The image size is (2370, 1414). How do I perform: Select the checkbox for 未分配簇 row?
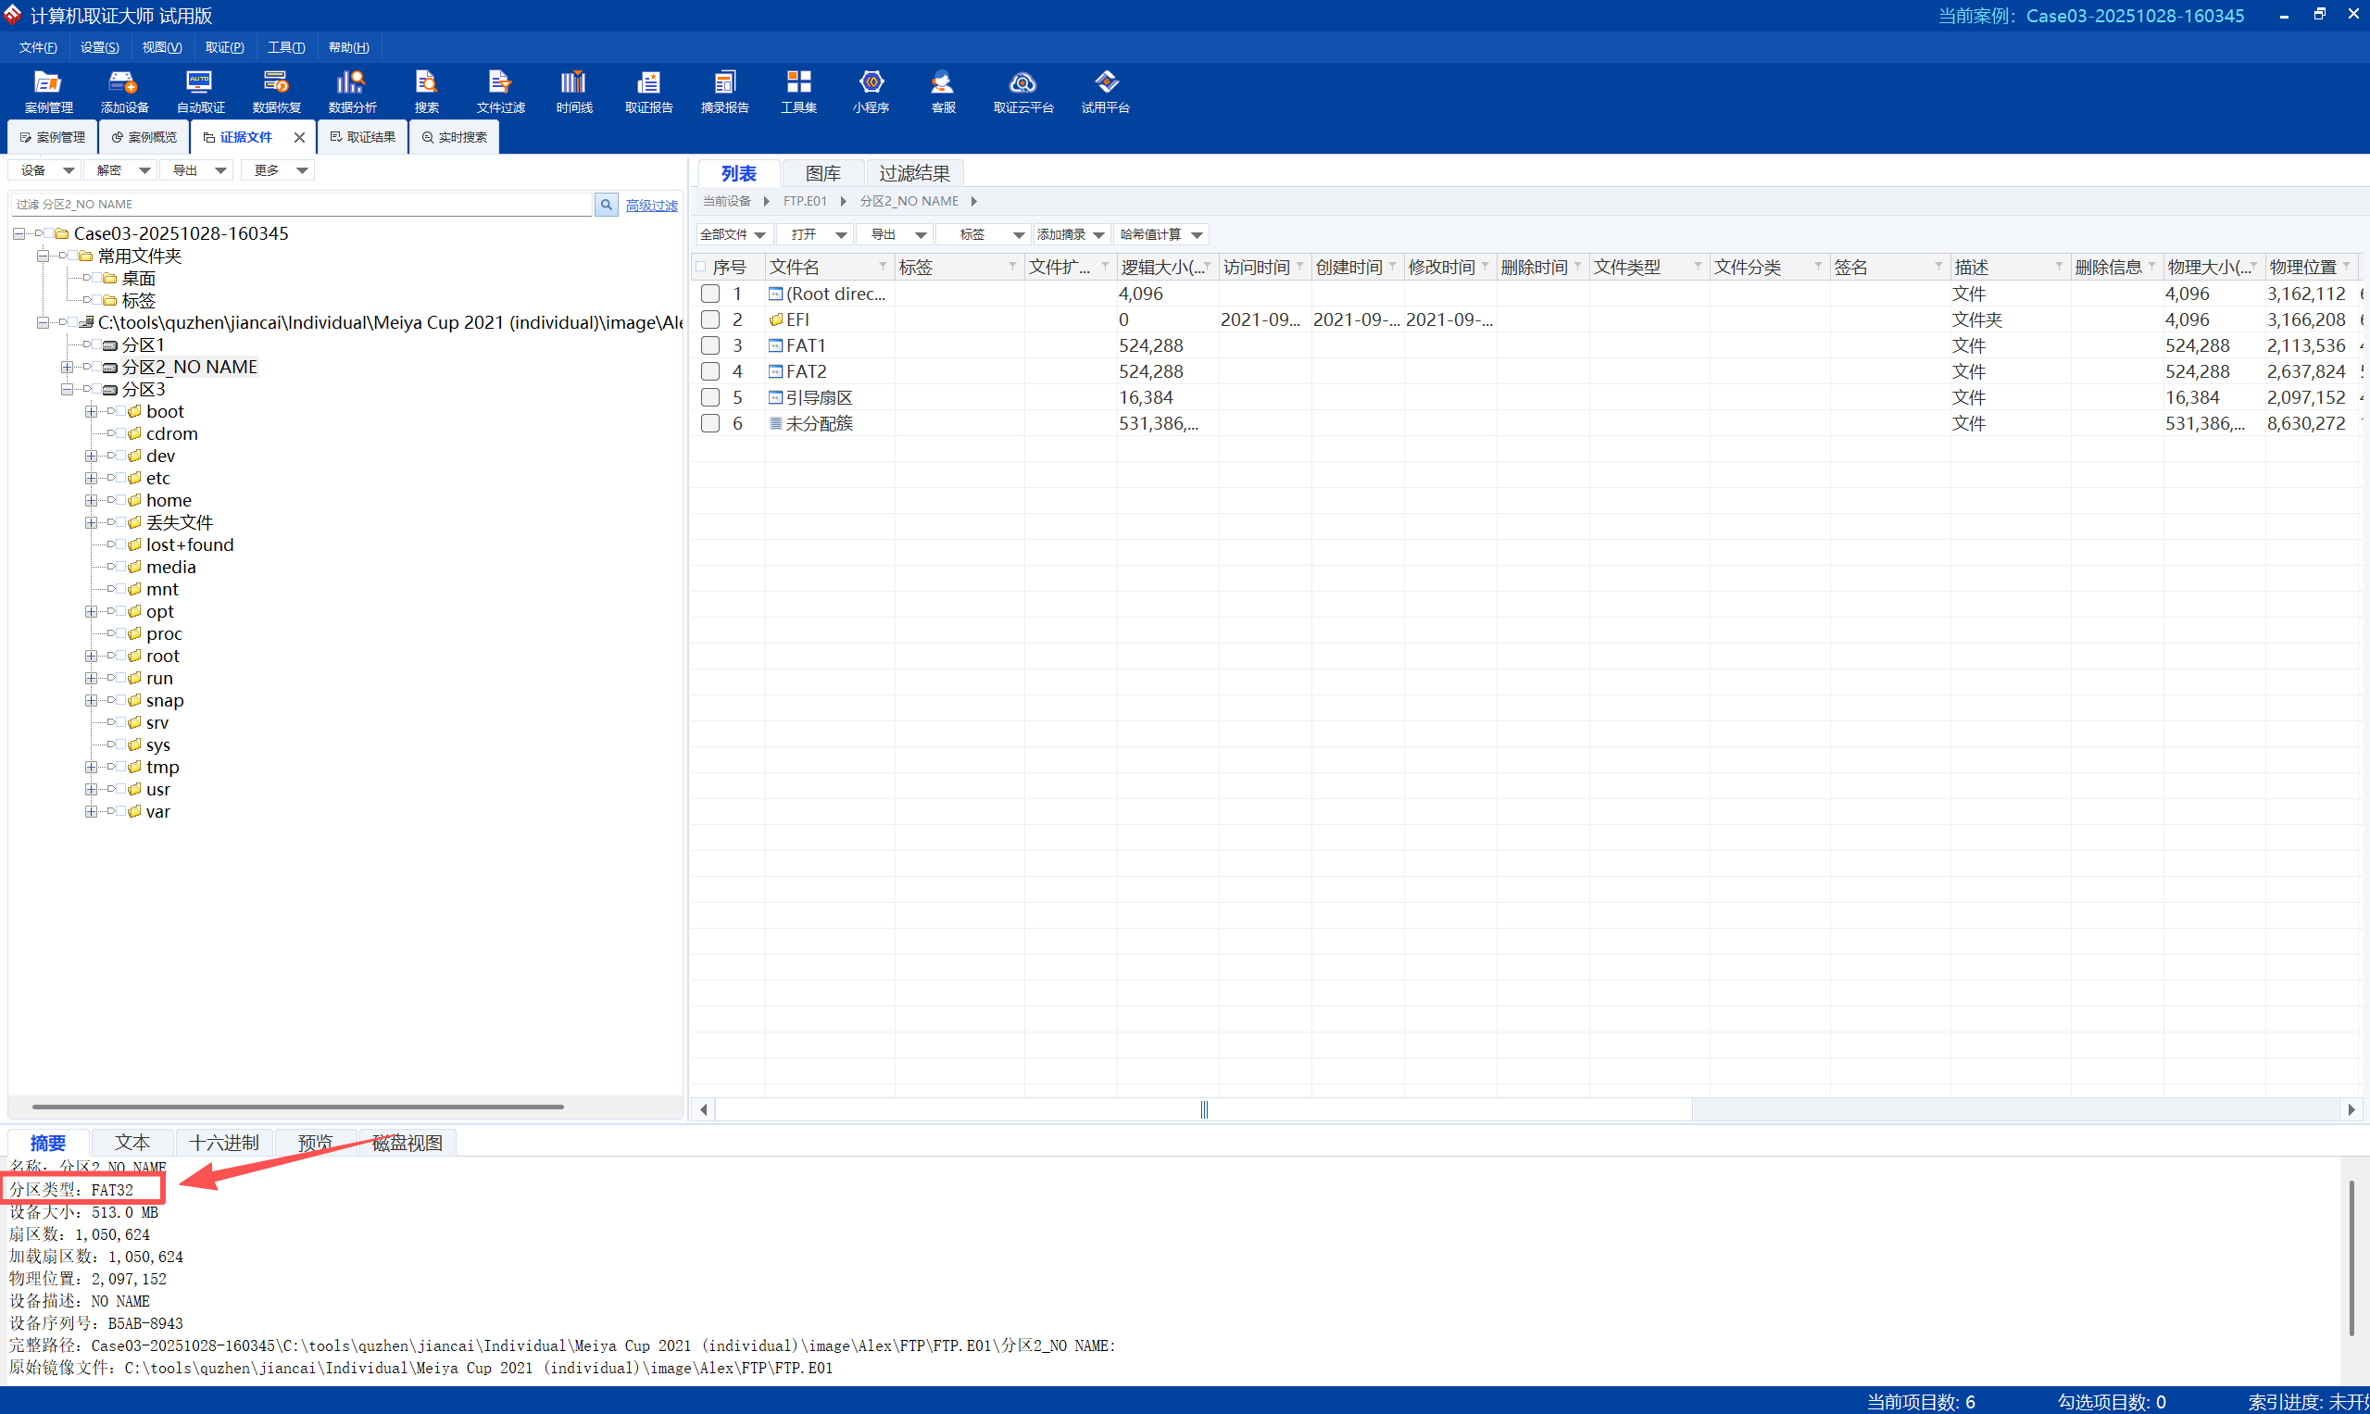coord(710,423)
